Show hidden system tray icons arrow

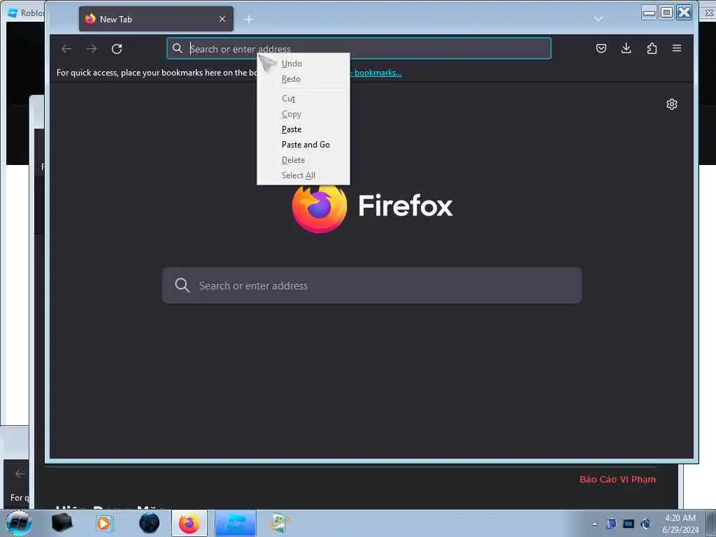pos(594,524)
